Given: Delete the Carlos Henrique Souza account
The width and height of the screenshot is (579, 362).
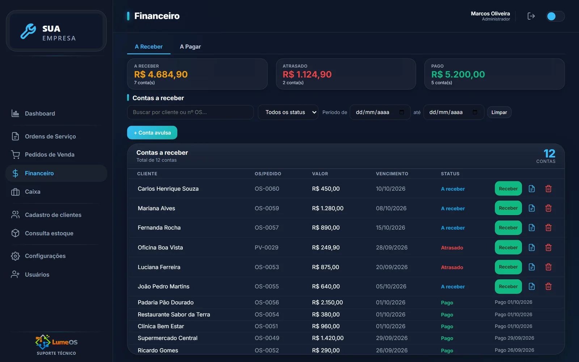Looking at the screenshot, I should (548, 189).
